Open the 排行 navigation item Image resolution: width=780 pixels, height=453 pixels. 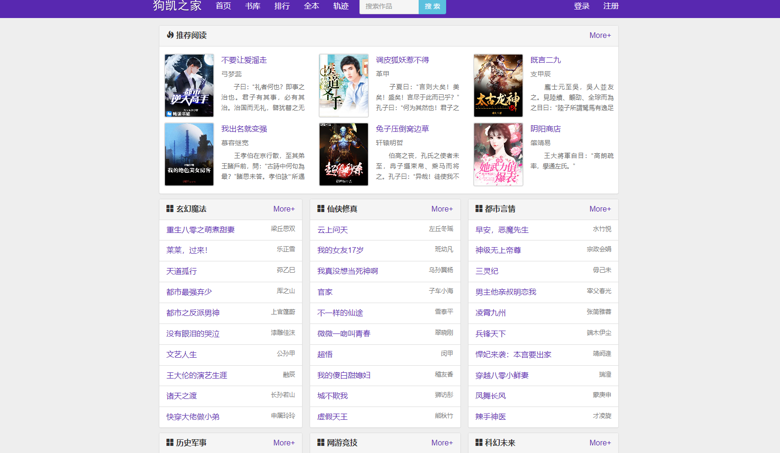pyautogui.click(x=282, y=6)
